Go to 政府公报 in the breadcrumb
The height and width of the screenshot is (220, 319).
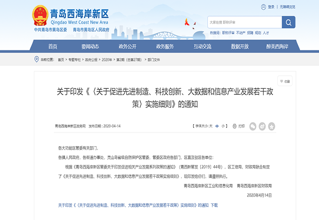coord(91,60)
